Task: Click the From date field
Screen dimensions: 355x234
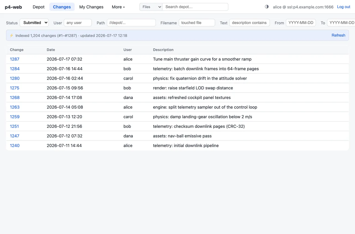Action: [x=301, y=23]
